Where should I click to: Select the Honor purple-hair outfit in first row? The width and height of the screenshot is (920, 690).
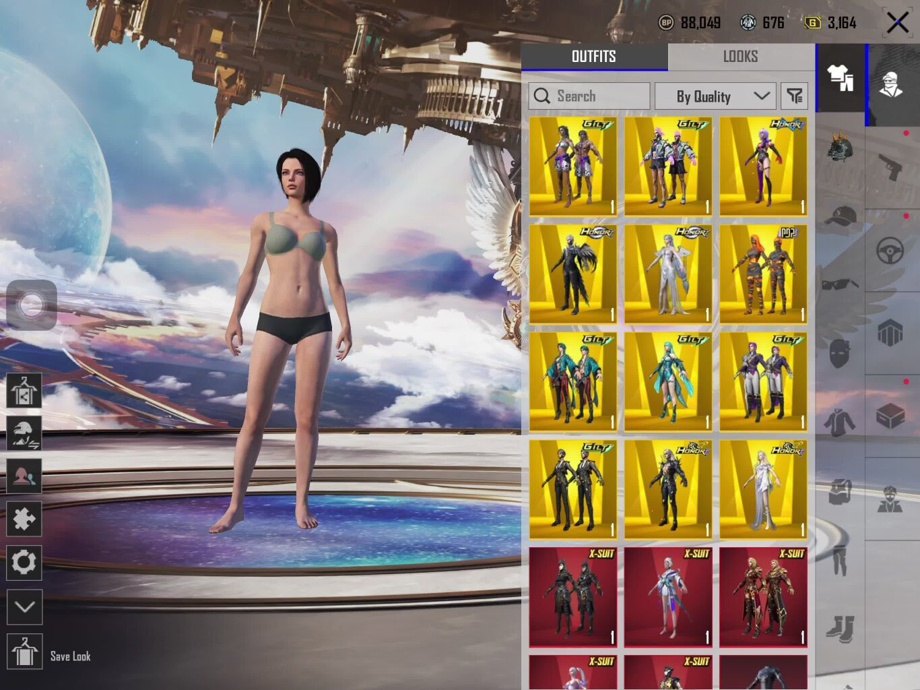tap(763, 166)
